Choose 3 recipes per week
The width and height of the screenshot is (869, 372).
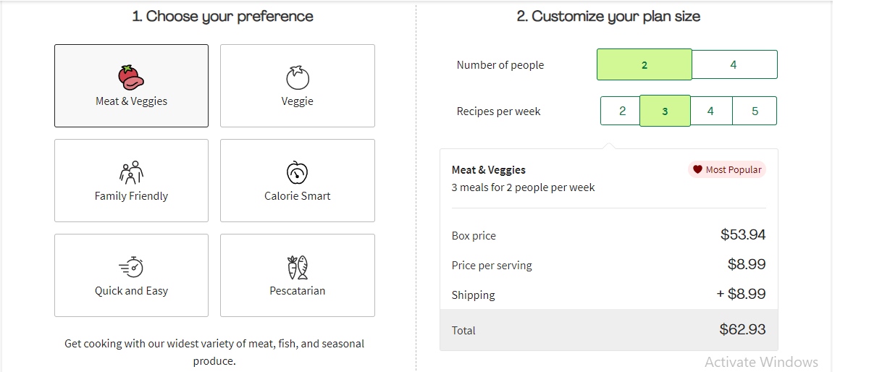tap(665, 111)
